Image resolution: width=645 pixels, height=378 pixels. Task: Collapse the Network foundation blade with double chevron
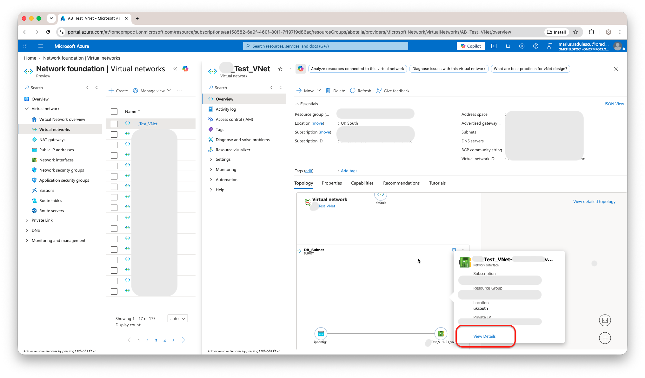[175, 69]
